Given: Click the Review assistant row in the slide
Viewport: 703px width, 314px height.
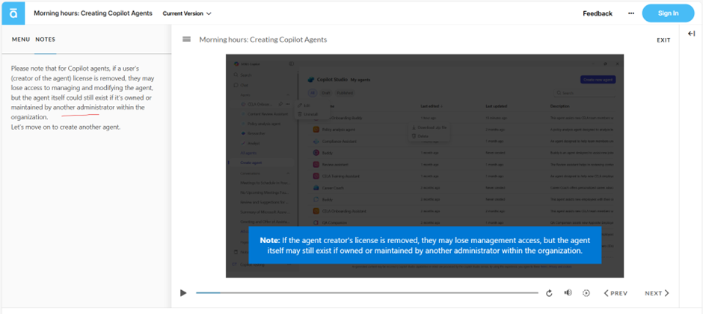Looking at the screenshot, I should click(464, 165).
